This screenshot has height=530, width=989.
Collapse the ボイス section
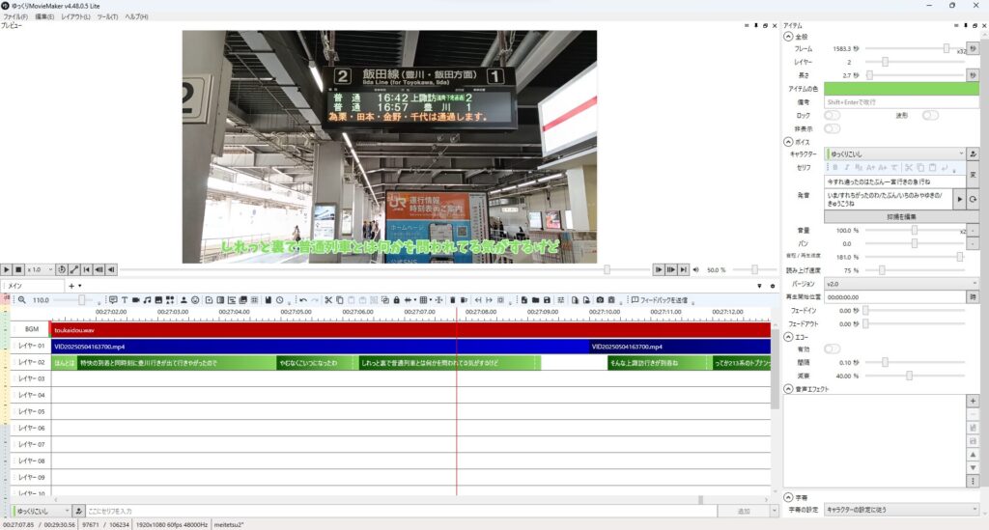point(787,141)
